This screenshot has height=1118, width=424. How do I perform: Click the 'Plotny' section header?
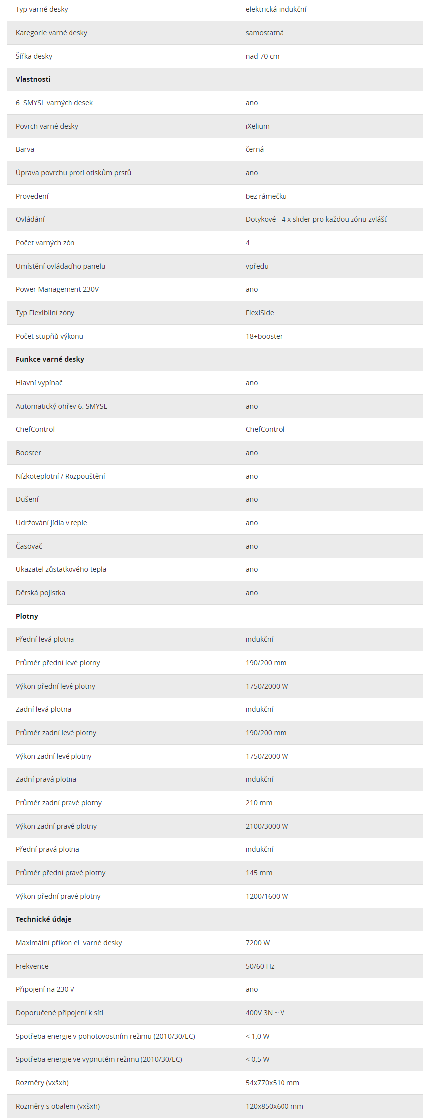[27, 616]
